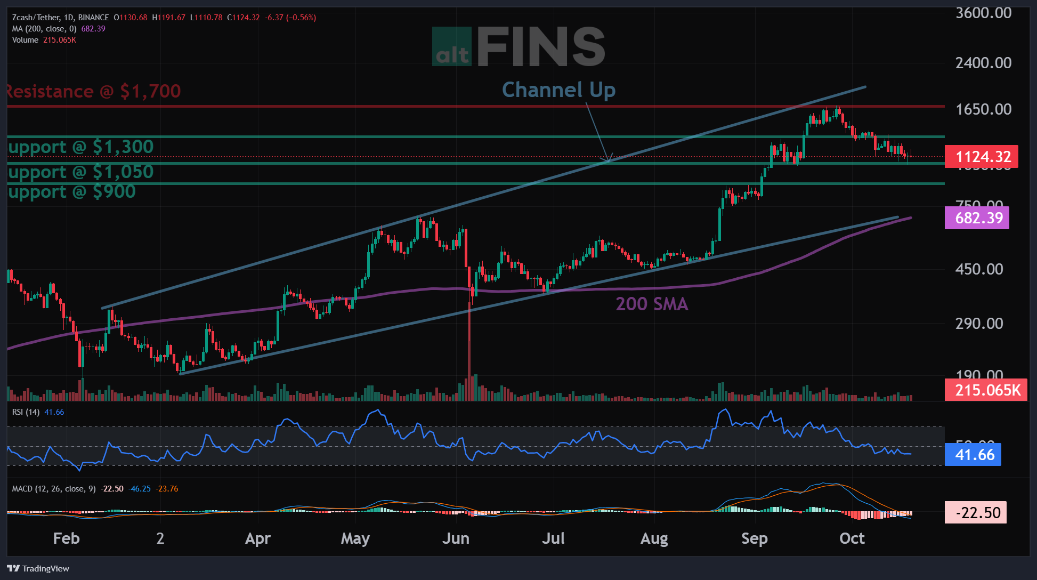Click the Jul label on time axis
The width and height of the screenshot is (1037, 580).
(553, 538)
